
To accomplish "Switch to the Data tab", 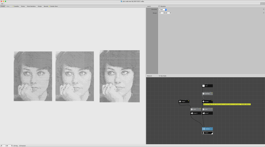I will (8, 6).
